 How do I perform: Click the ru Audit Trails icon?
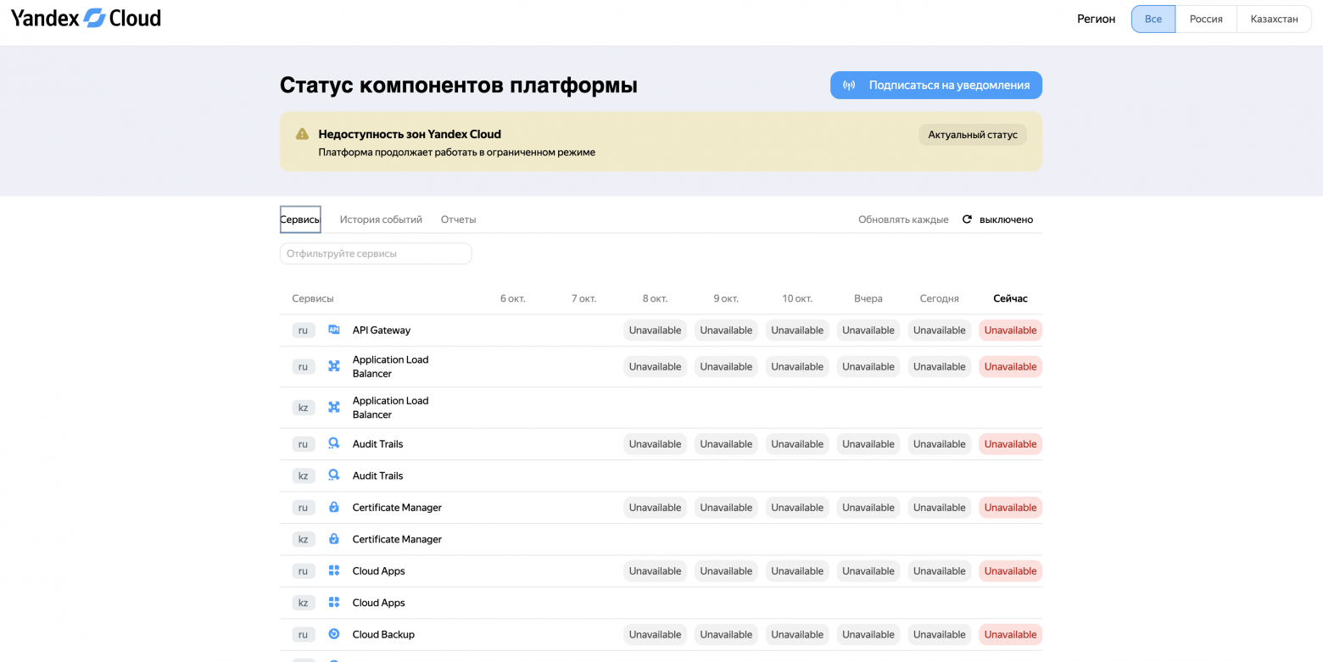(334, 443)
